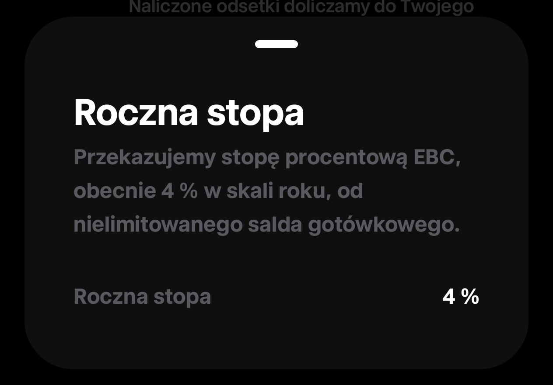
Task: Select the "4 %" rate value
Action: coord(461,297)
